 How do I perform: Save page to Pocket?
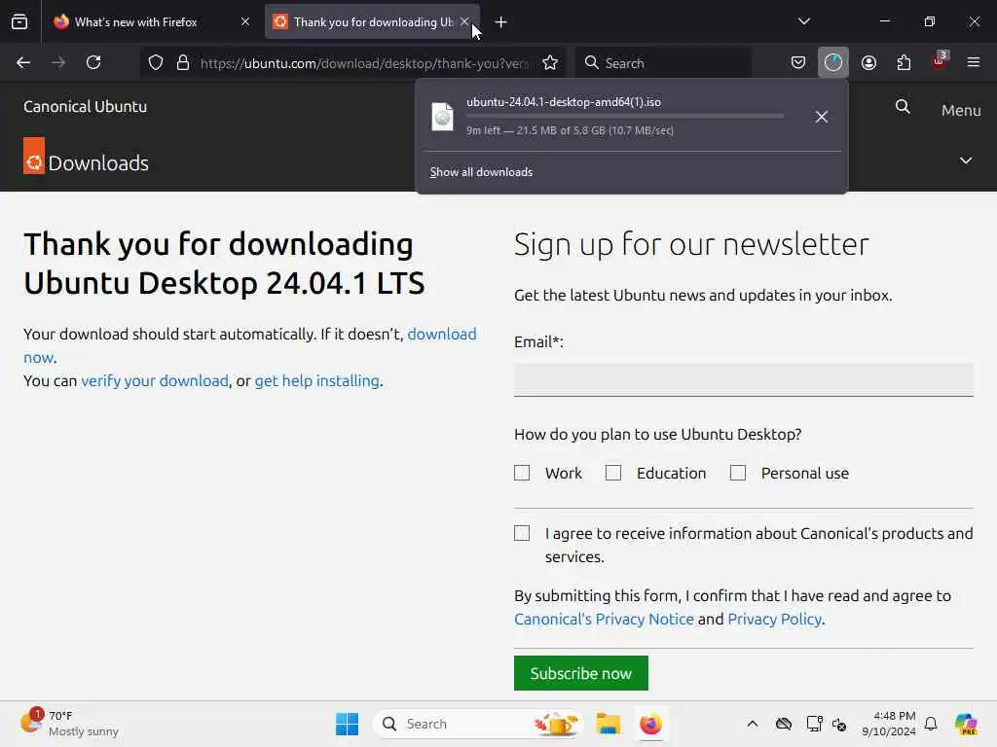[x=798, y=63]
